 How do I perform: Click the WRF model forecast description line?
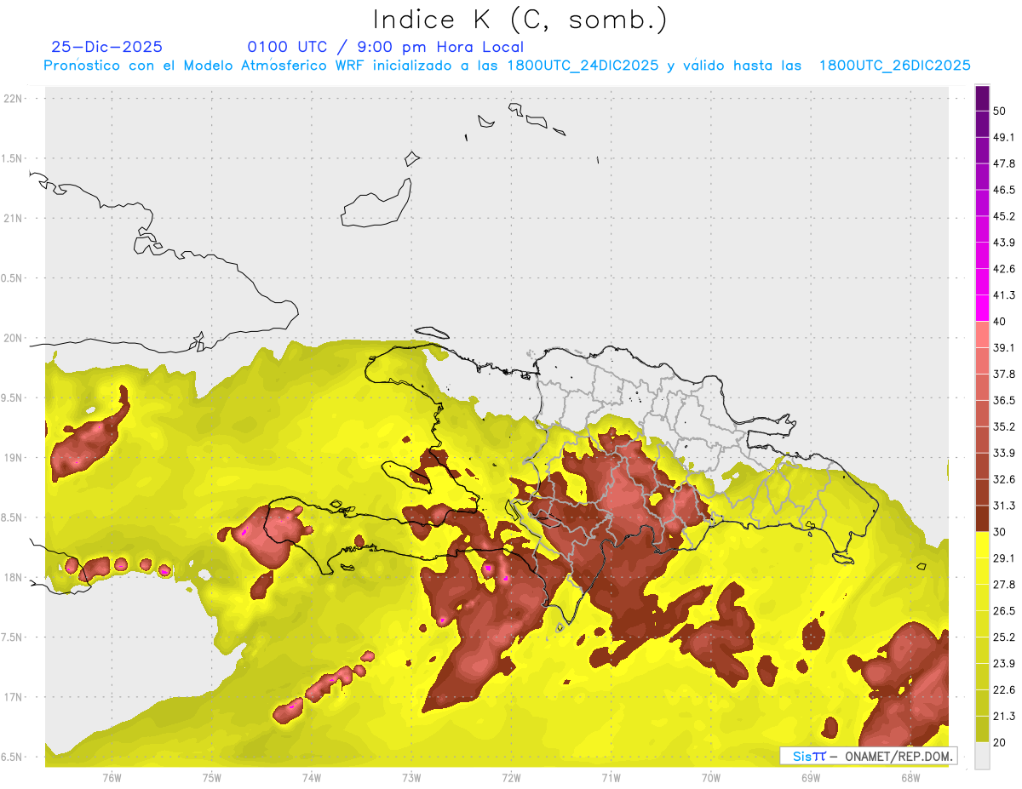pyautogui.click(x=507, y=66)
